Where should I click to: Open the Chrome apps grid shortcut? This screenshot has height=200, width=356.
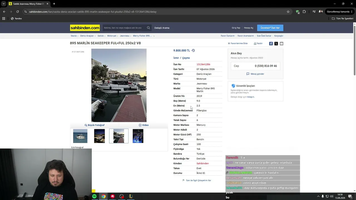[x=4, y=19]
